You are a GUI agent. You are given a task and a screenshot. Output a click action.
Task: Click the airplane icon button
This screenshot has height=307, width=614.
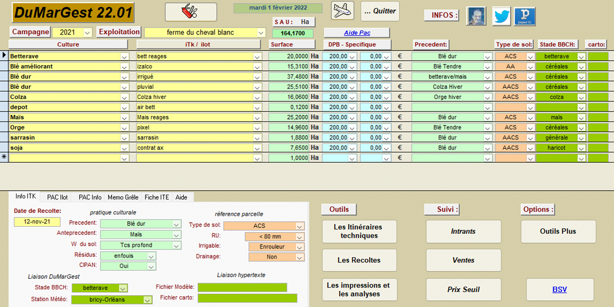point(342,11)
